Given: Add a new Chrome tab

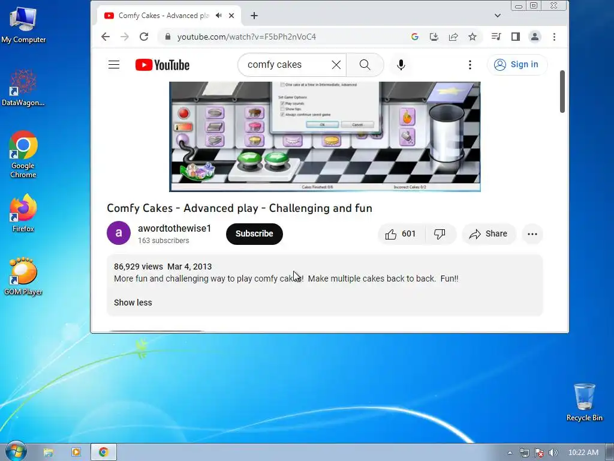Looking at the screenshot, I should click(254, 16).
